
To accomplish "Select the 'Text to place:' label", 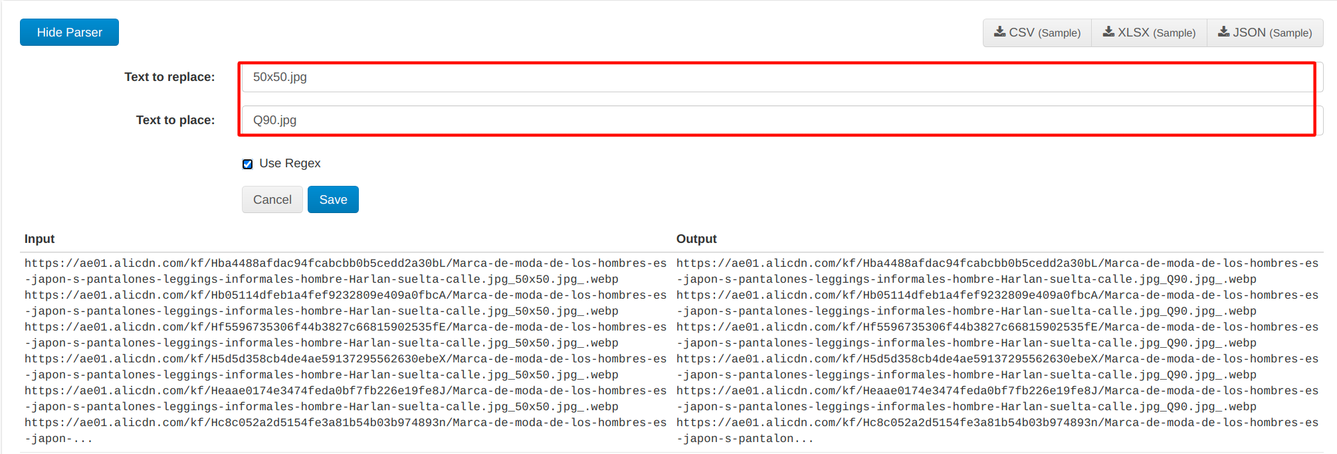I will [175, 120].
